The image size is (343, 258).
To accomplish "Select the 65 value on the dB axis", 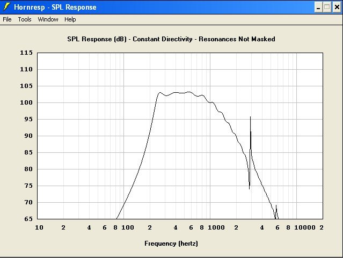I will (x=27, y=219).
